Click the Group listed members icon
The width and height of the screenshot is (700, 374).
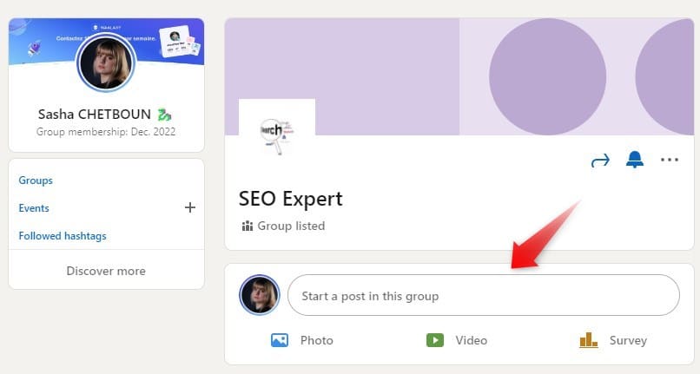coord(248,226)
